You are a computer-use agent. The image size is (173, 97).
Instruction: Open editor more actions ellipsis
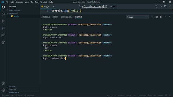click(x=169, y=6)
